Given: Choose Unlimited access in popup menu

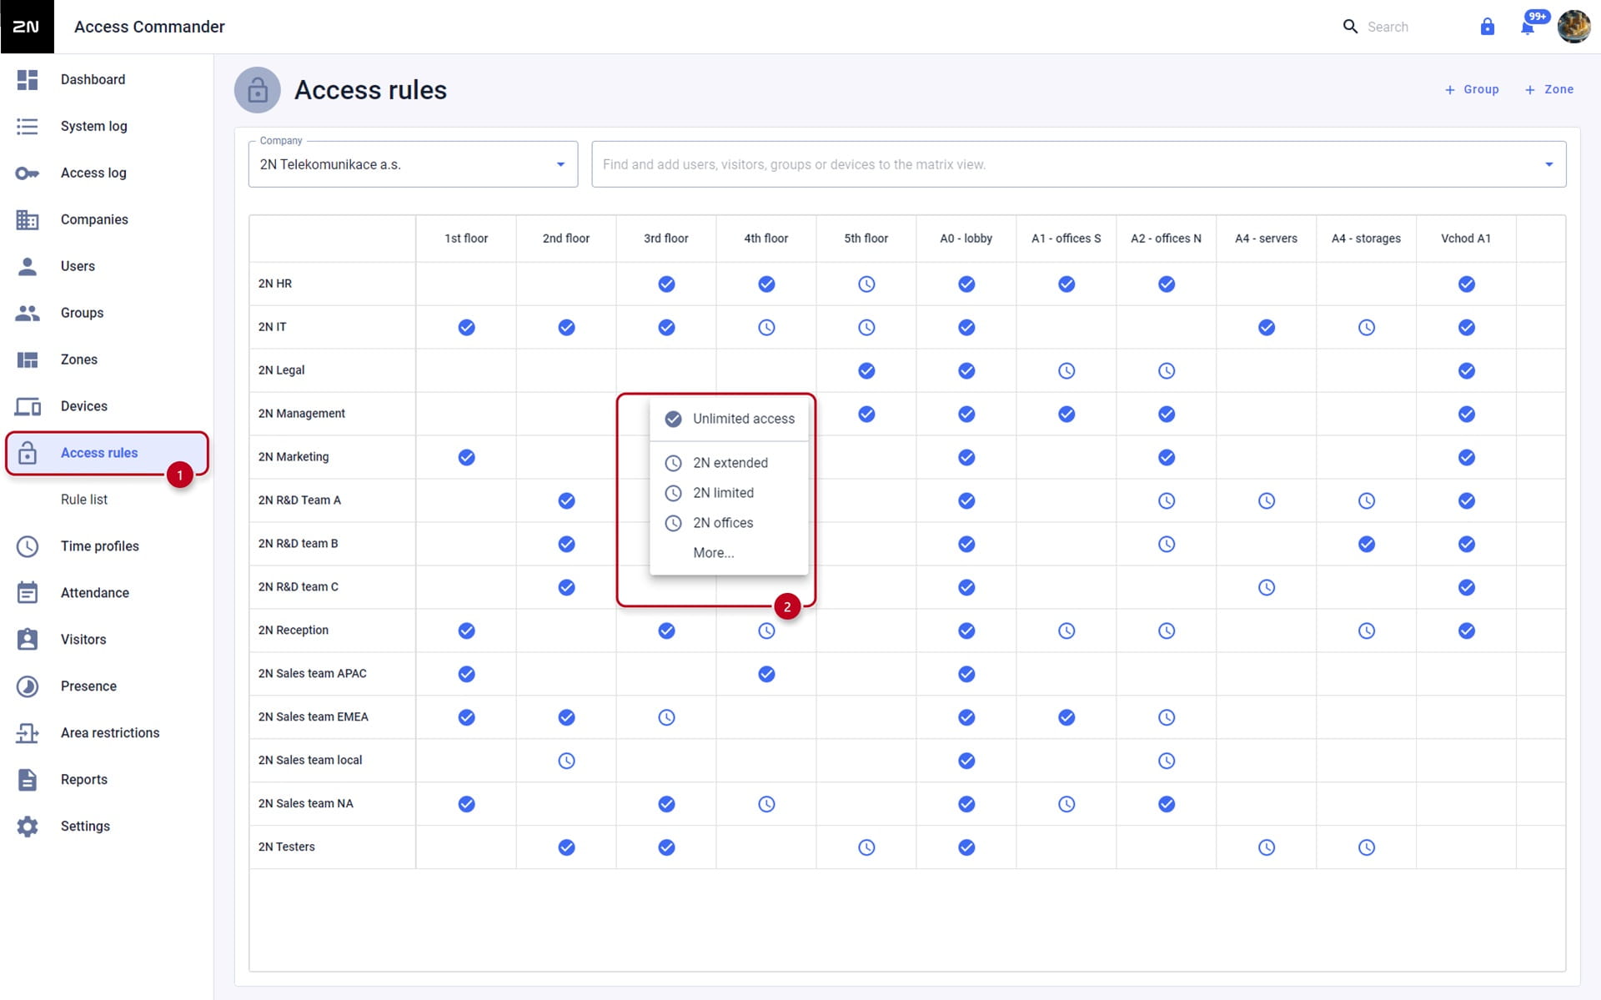Looking at the screenshot, I should click(729, 419).
